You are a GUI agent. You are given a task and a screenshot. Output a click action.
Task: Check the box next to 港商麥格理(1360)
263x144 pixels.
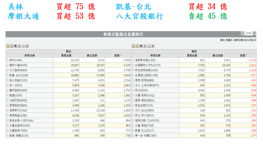coord(133,60)
